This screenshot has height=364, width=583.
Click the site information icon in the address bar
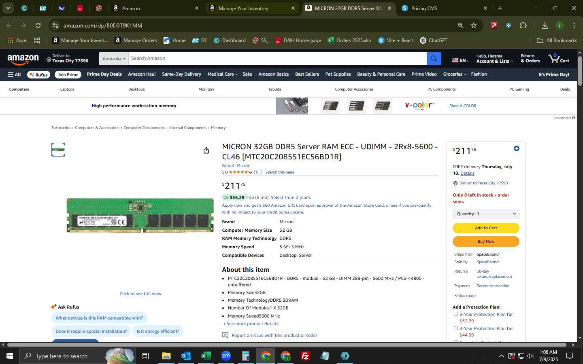(55, 25)
